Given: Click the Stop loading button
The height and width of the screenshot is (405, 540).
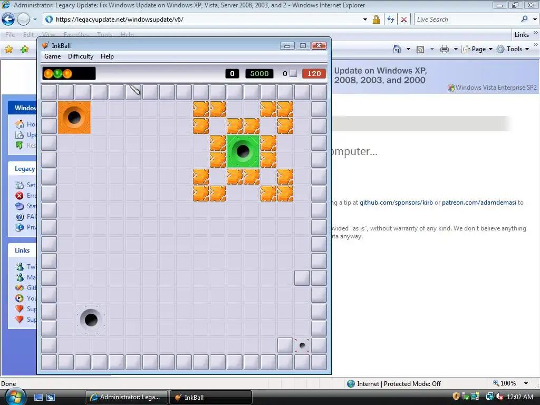Looking at the screenshot, I should click(404, 20).
